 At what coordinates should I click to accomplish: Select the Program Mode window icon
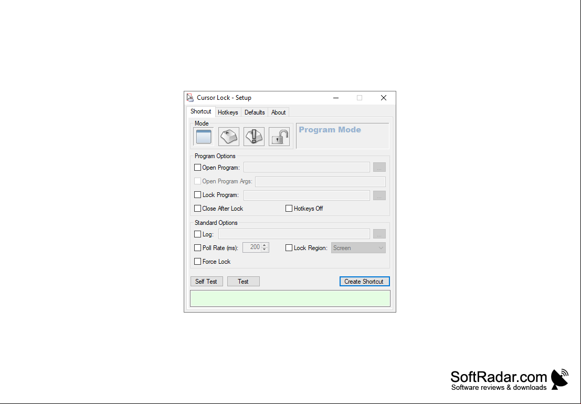pos(204,137)
